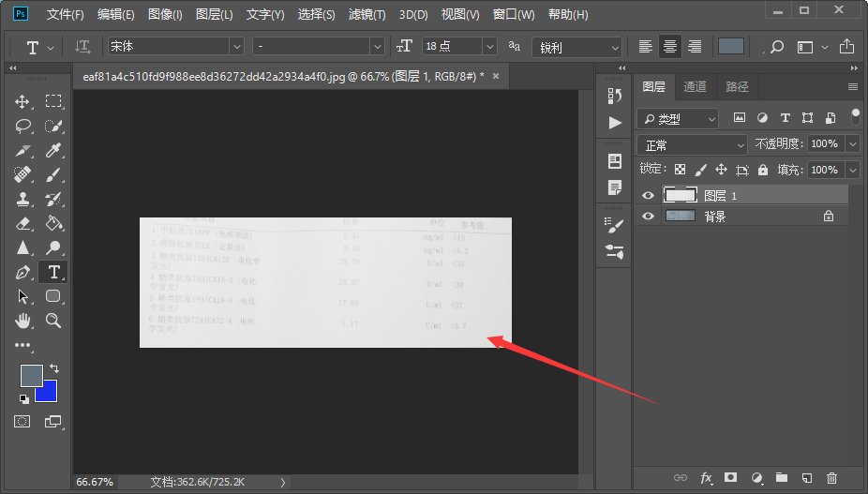Viewport: 868px width, 494px height.
Task: Select the Rounded Rectangle shape tool
Action: [x=53, y=296]
